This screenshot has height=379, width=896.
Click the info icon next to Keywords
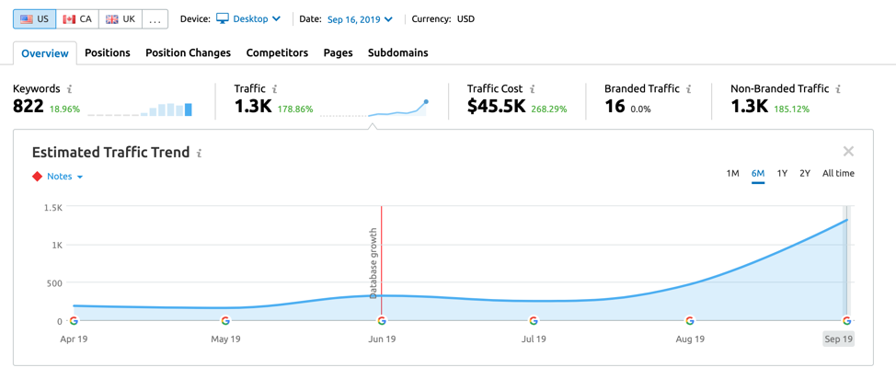pyautogui.click(x=69, y=89)
